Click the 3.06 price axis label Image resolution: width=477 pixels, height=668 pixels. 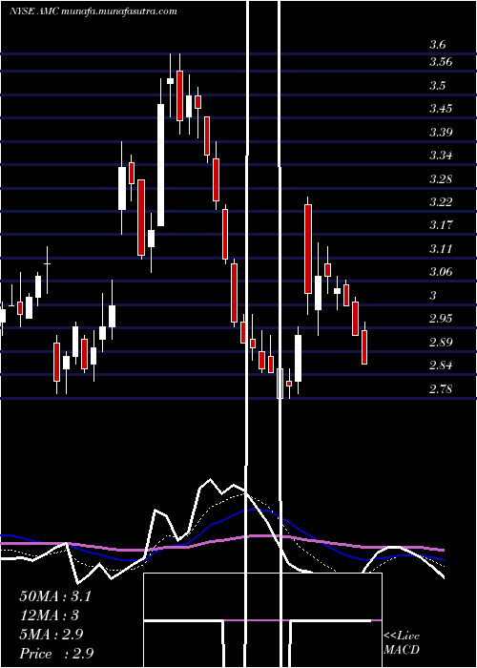tap(441, 272)
